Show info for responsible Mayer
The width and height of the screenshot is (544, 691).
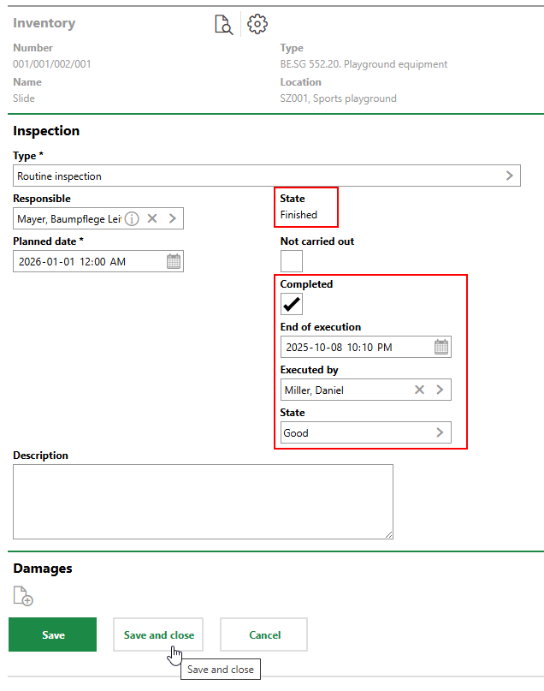point(132,218)
